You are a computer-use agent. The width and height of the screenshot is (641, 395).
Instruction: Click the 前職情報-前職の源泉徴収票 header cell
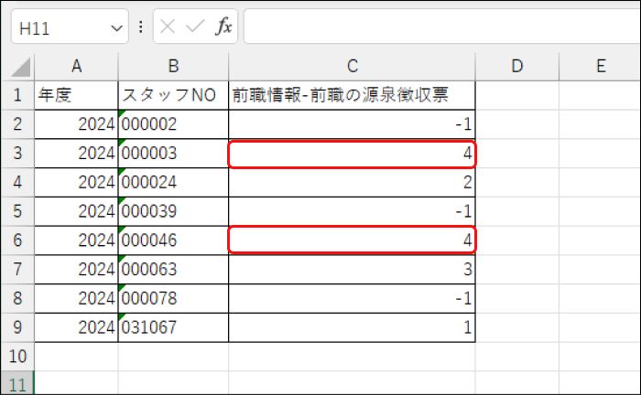352,95
